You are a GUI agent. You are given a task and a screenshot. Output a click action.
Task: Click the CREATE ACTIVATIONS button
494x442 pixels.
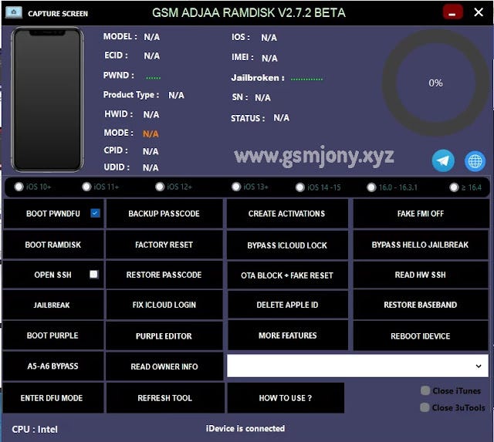tap(287, 214)
